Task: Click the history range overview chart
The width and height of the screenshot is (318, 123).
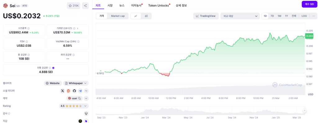Action: pos(200,111)
